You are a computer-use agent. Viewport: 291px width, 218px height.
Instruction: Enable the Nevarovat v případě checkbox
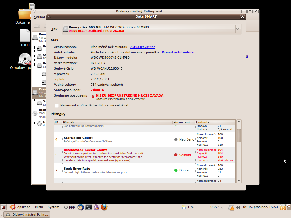coord(57,106)
